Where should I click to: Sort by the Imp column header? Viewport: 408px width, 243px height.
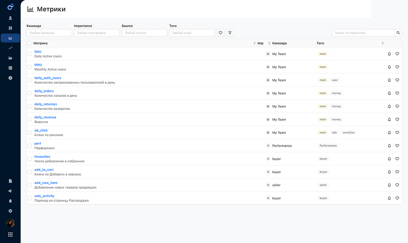pos(260,43)
